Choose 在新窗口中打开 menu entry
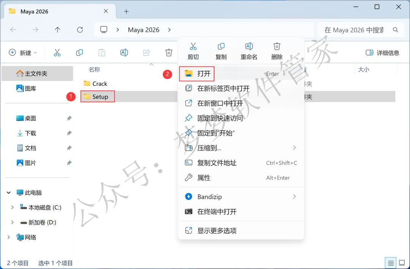410x269 pixels. [241, 103]
